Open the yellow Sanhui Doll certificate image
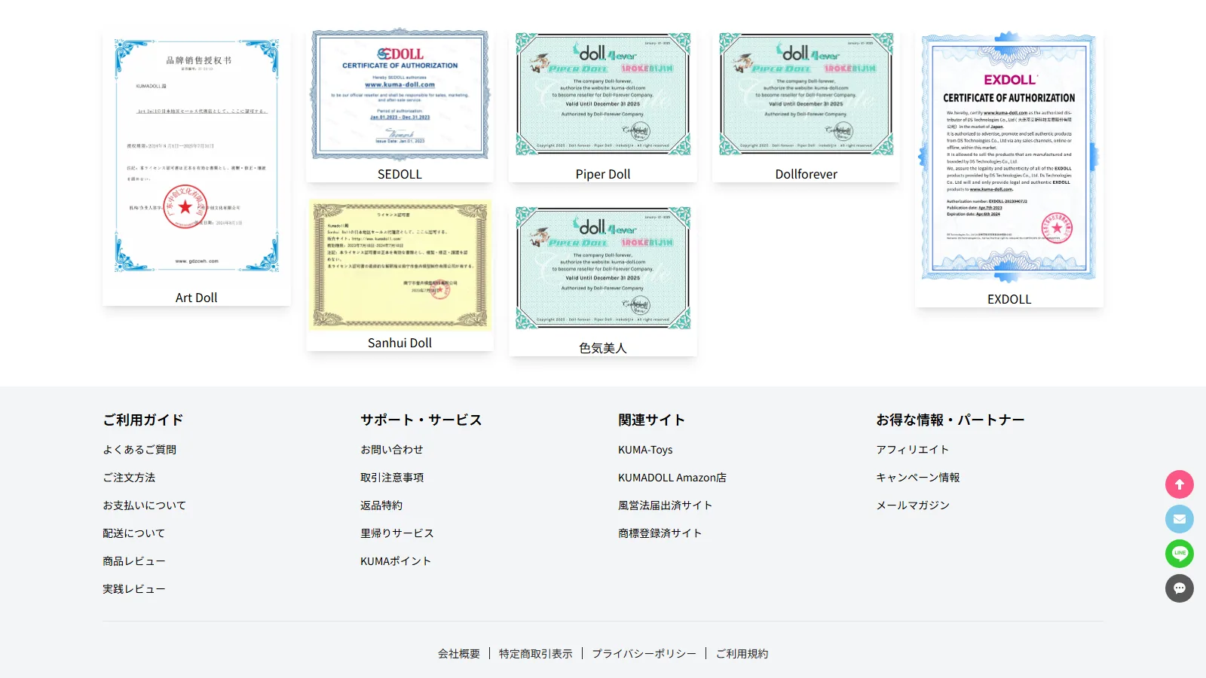The image size is (1206, 678). pos(399,264)
